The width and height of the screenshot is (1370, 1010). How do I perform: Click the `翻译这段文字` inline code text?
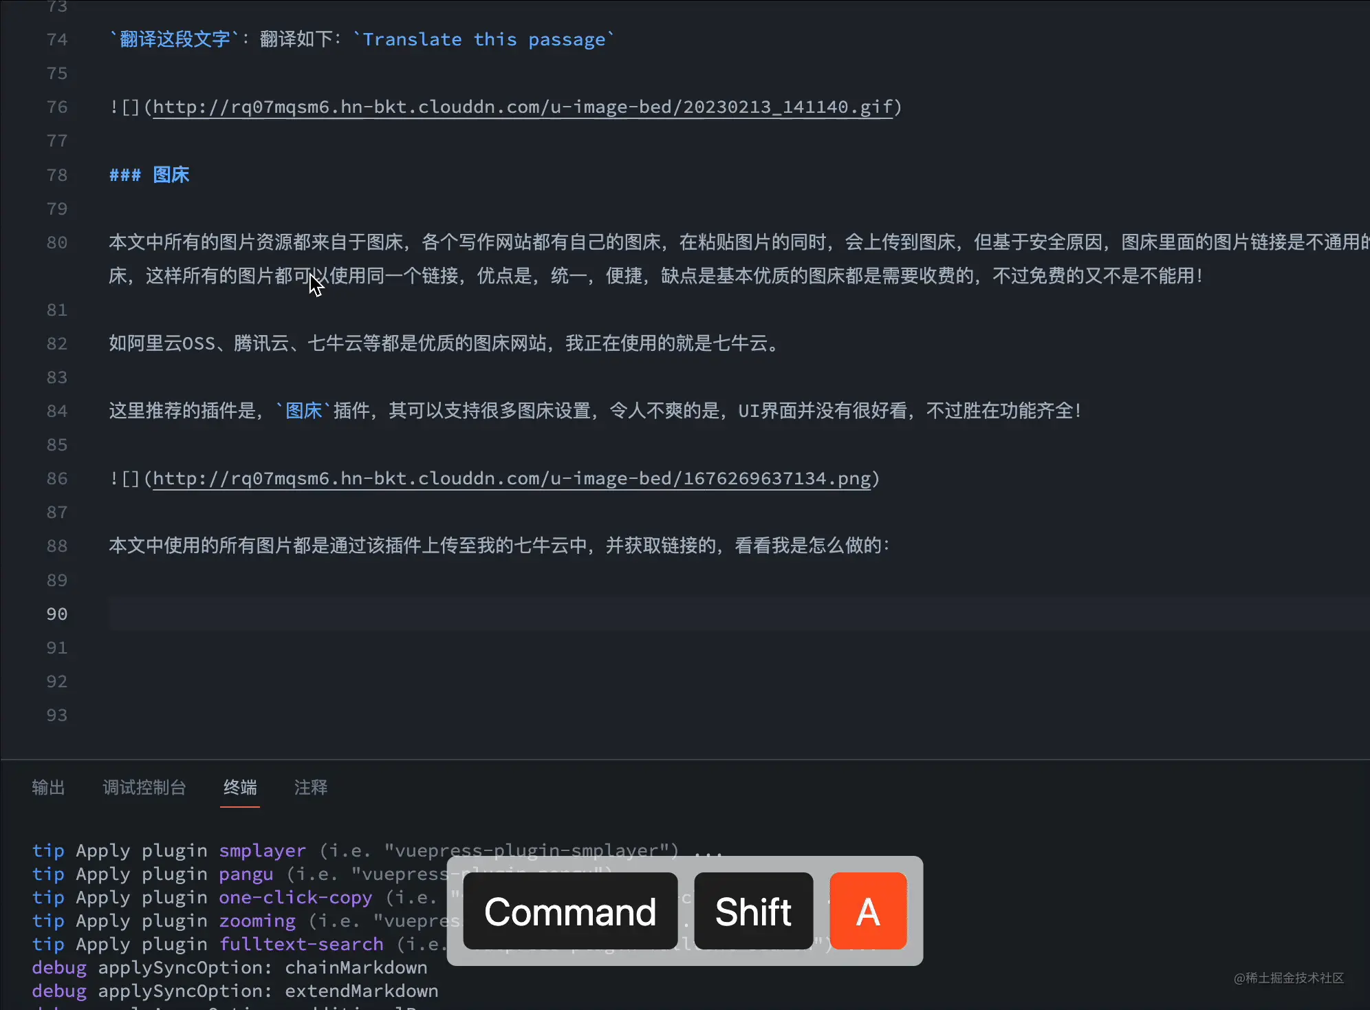(x=175, y=40)
